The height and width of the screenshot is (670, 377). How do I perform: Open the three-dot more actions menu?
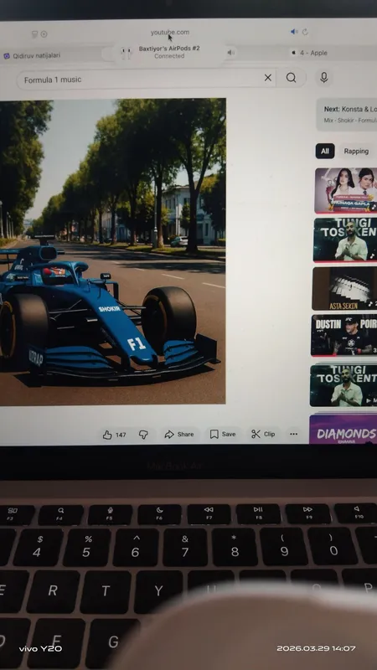tap(294, 434)
